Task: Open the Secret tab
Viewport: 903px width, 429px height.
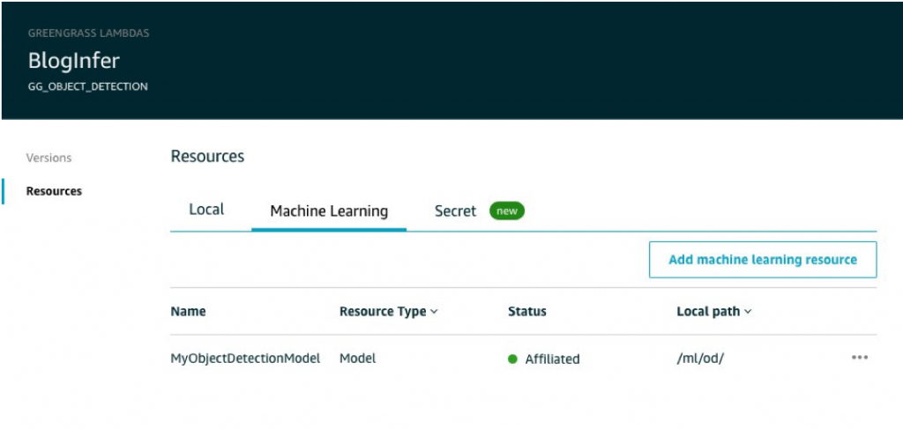Action: 456,211
